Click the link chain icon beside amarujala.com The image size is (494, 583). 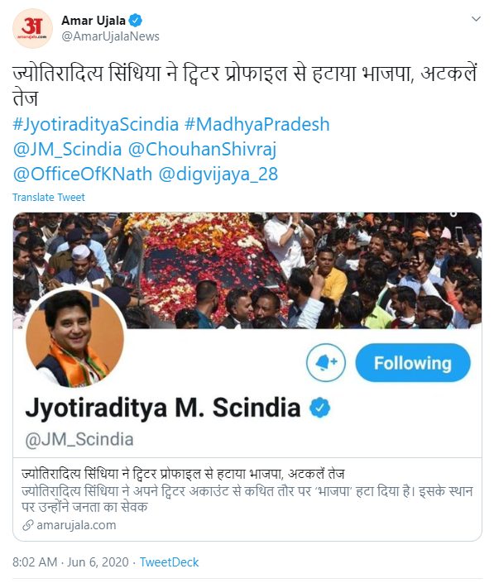[28, 525]
